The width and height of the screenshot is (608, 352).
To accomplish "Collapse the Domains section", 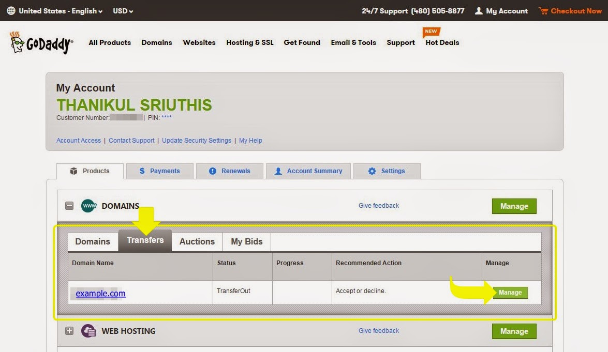I will 69,206.
